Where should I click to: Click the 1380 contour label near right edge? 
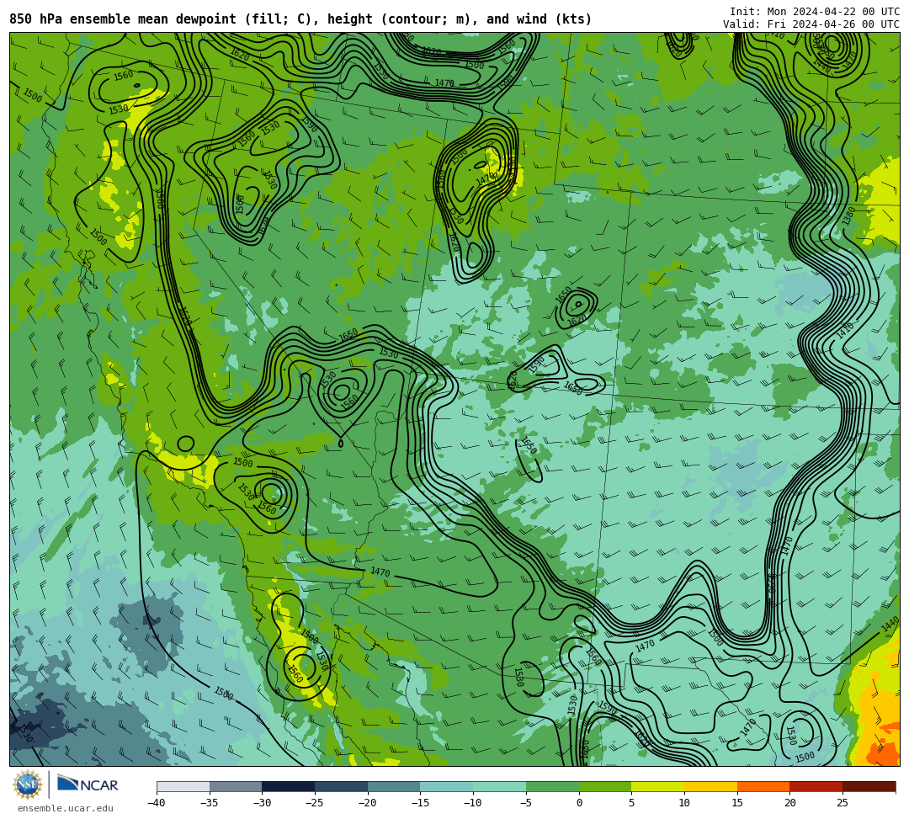[x=848, y=217]
